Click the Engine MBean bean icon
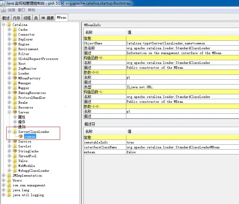This screenshot has width=239, height=204. click(15, 44)
